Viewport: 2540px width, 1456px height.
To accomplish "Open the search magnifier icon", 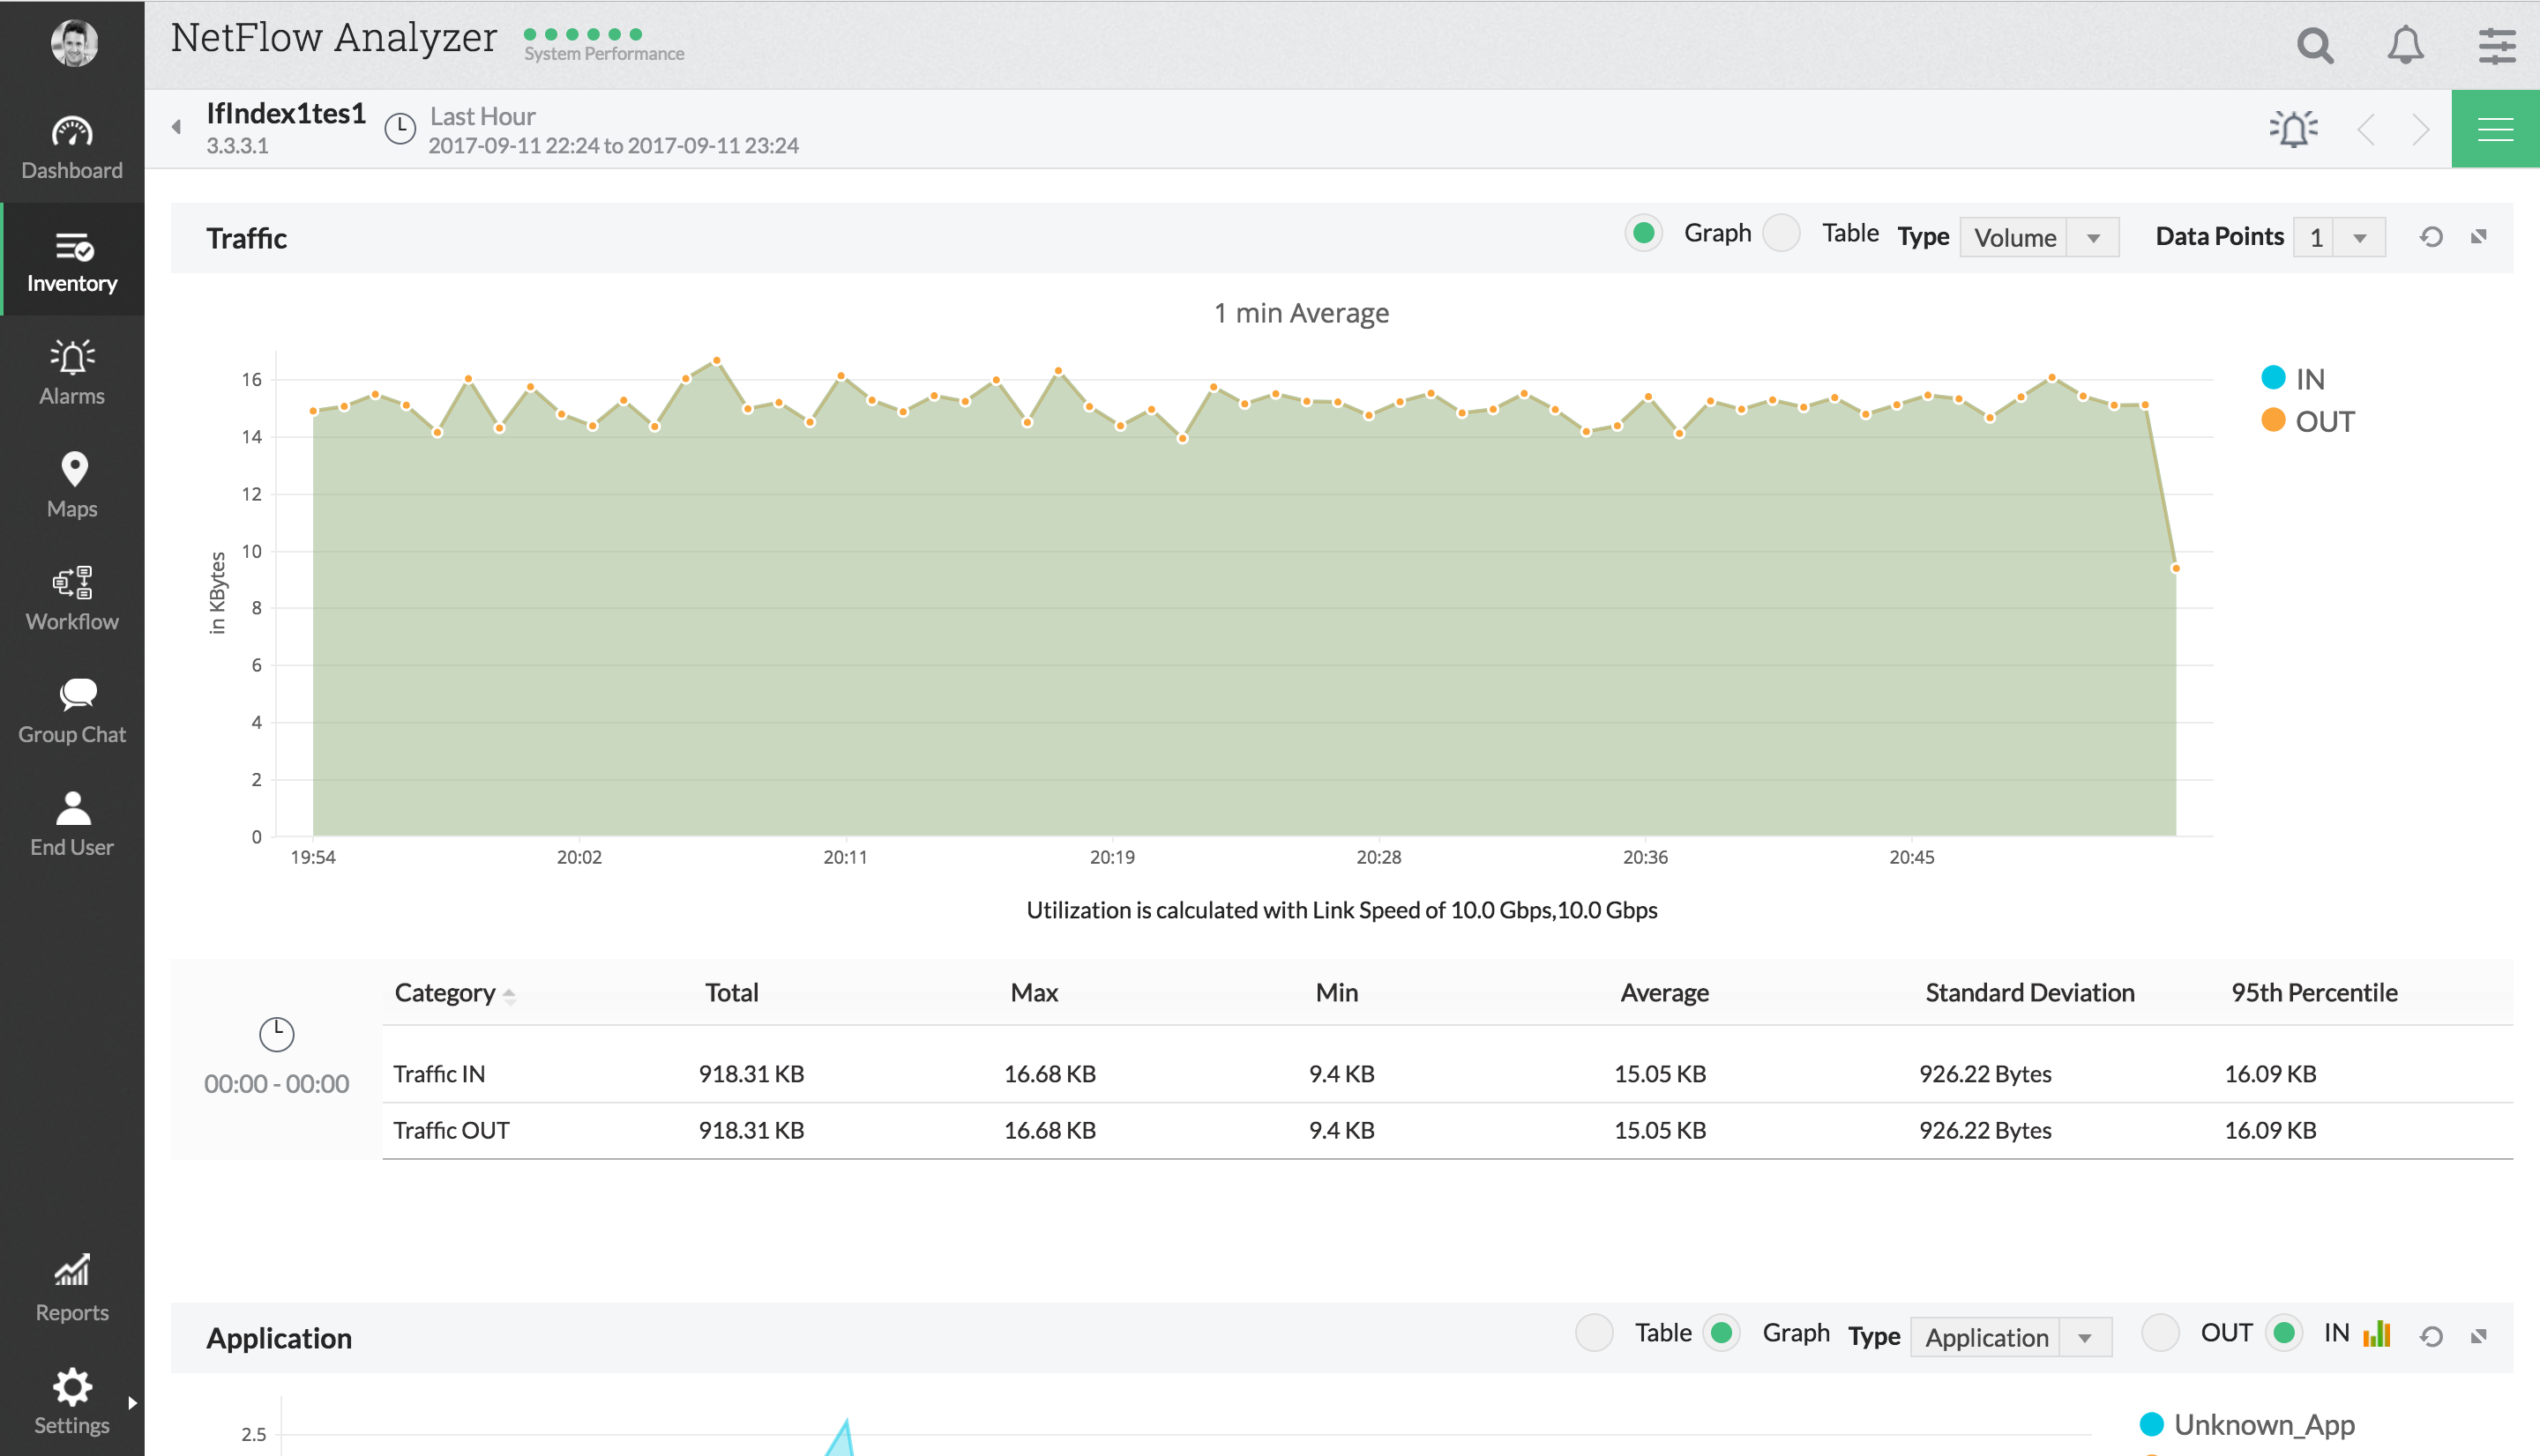I will [x=2314, y=45].
